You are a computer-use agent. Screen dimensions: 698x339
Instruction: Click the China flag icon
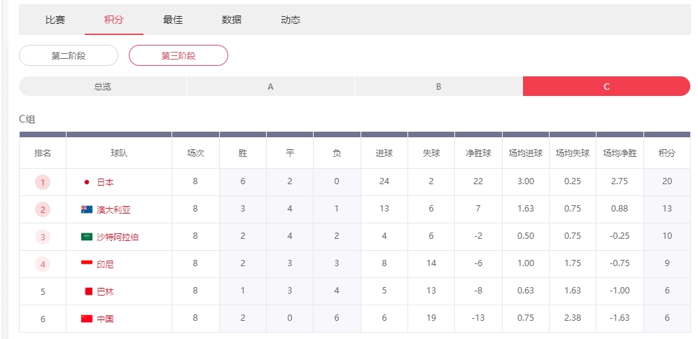87,319
